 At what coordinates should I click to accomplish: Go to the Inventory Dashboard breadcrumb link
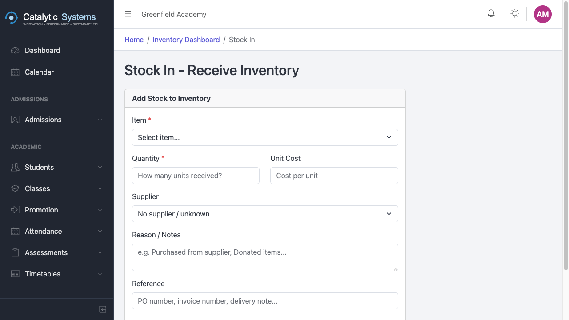[x=186, y=40]
